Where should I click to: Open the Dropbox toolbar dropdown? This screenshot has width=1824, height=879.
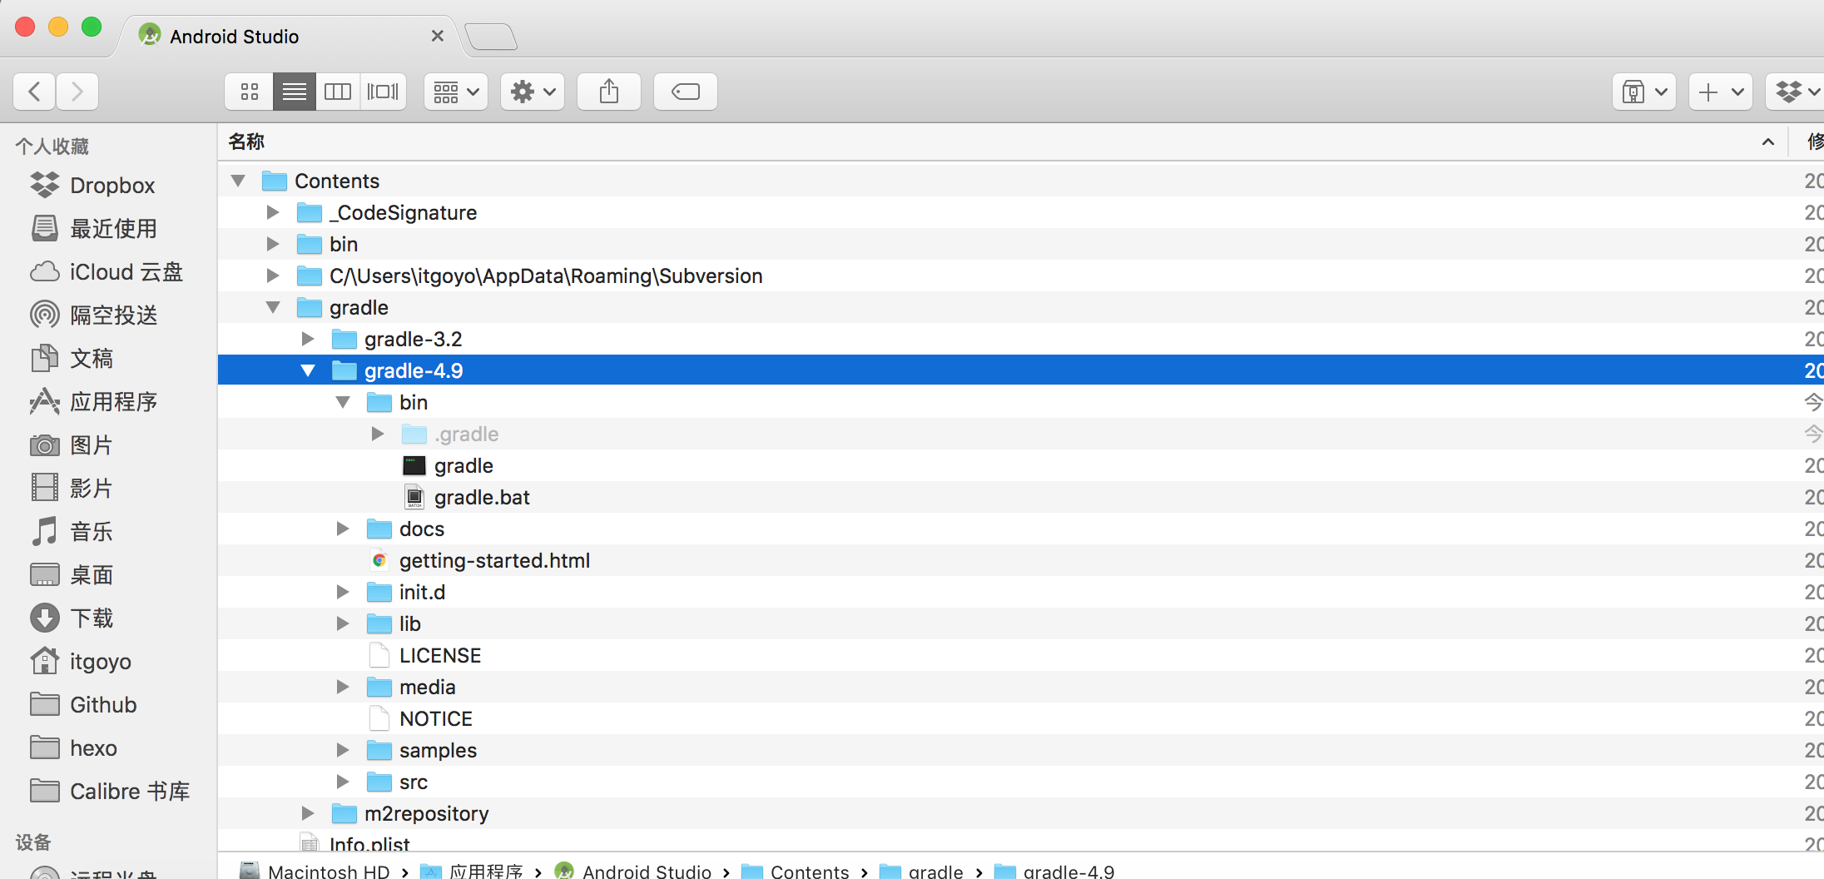pyautogui.click(x=1796, y=92)
